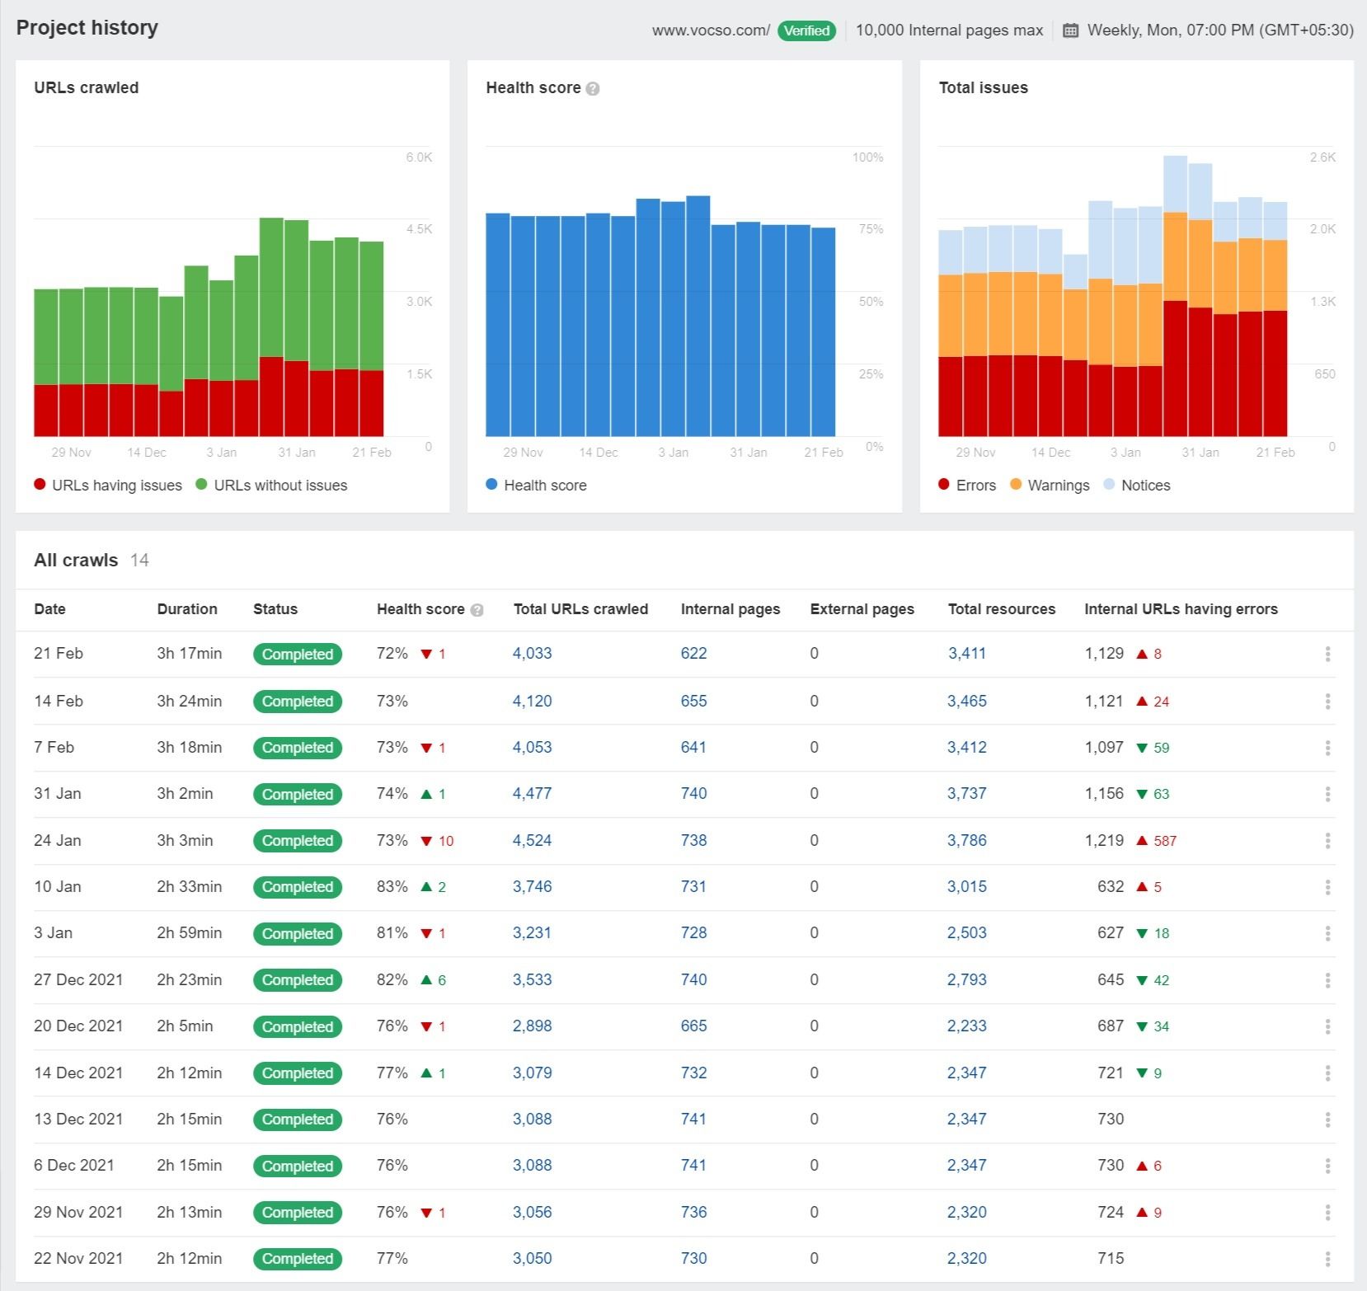Open total URLs crawled 4,033 for 21 Feb
This screenshot has width=1367, height=1291.
532,653
